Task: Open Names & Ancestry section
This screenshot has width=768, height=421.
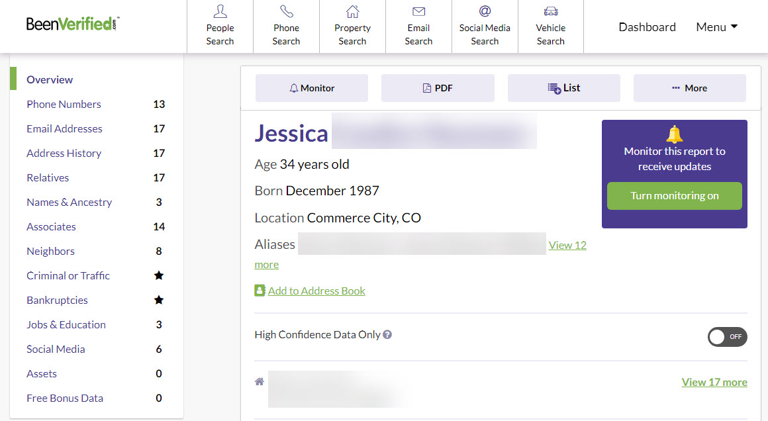Action: coord(69,202)
